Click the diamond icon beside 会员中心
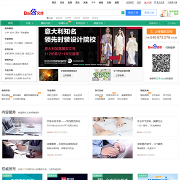This screenshot has width=180, height=180. pos(146,23)
